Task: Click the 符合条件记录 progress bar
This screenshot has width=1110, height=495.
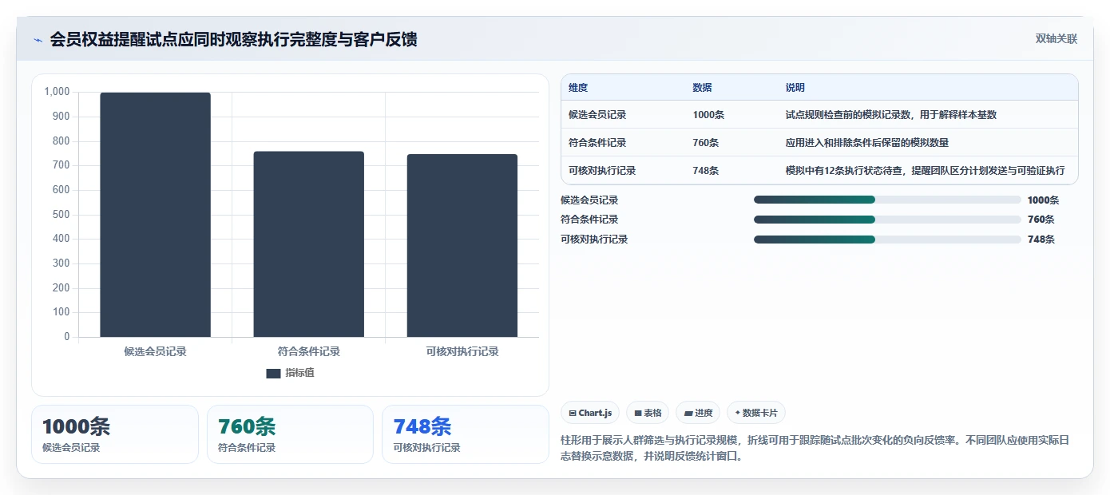Action: pyautogui.click(x=887, y=220)
